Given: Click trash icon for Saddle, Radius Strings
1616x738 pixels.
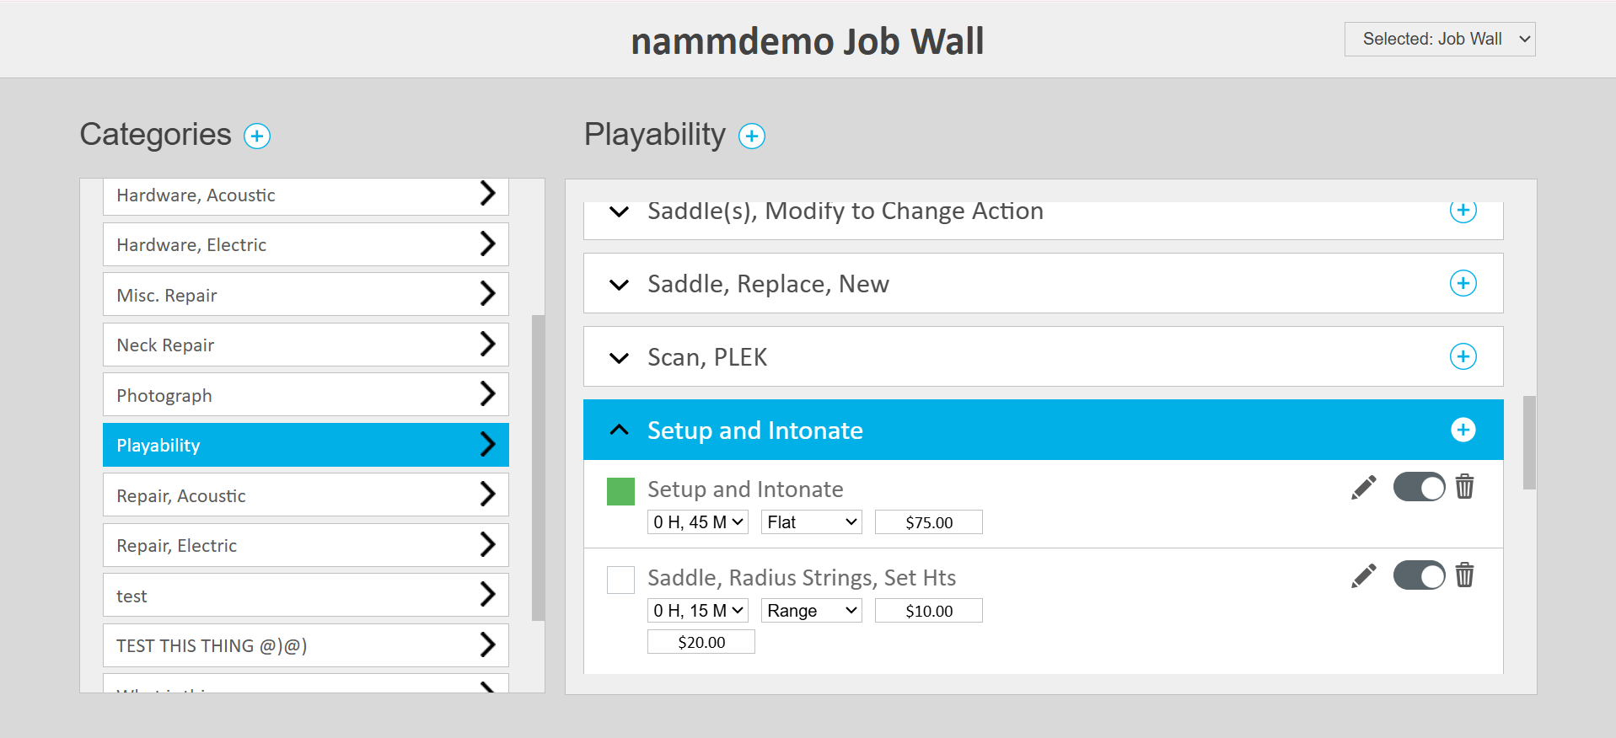Looking at the screenshot, I should [1464, 575].
